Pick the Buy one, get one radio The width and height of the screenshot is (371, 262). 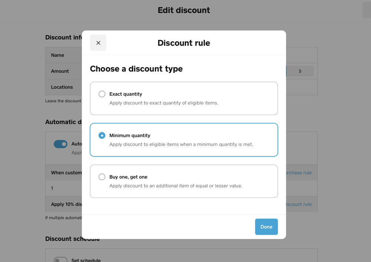(x=102, y=177)
